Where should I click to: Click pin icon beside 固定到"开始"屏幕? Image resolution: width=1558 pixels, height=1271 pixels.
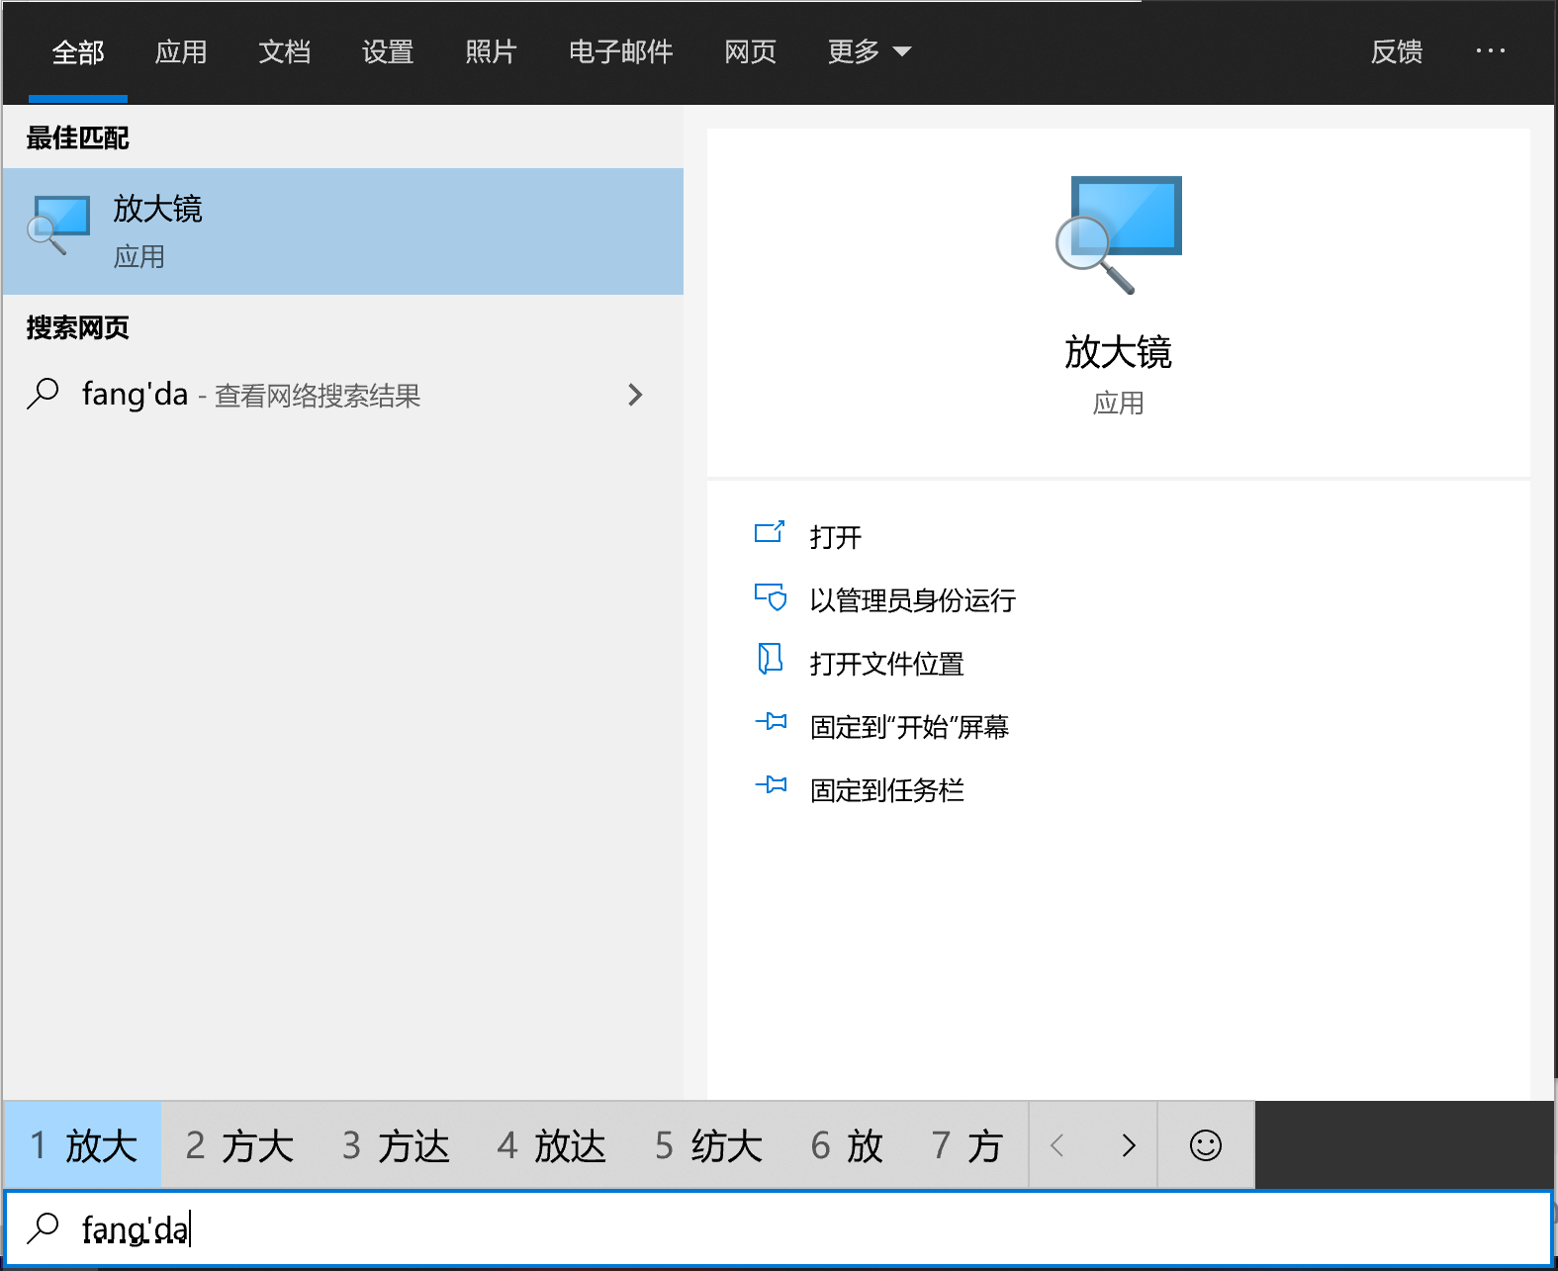(x=770, y=723)
